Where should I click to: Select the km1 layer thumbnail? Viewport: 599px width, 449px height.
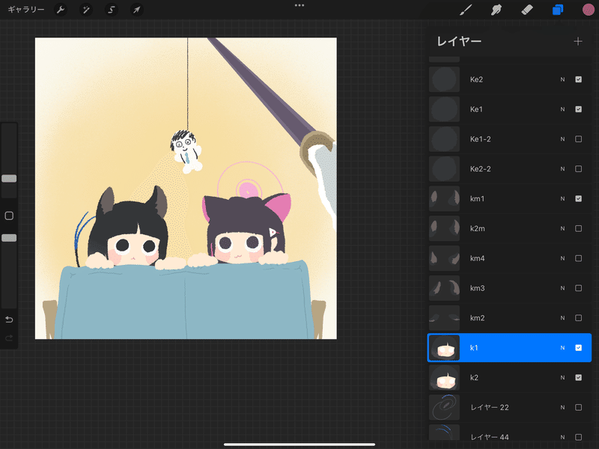444,198
